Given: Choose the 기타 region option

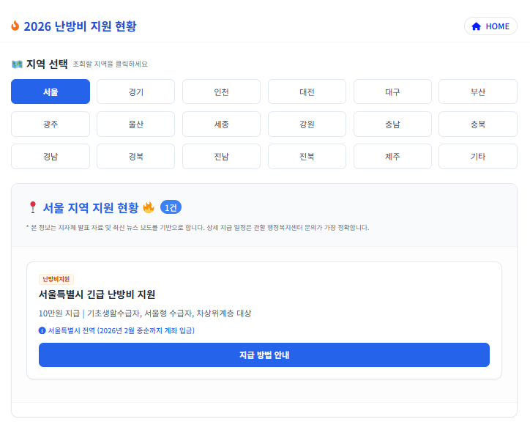Looking at the screenshot, I should (x=478, y=156).
